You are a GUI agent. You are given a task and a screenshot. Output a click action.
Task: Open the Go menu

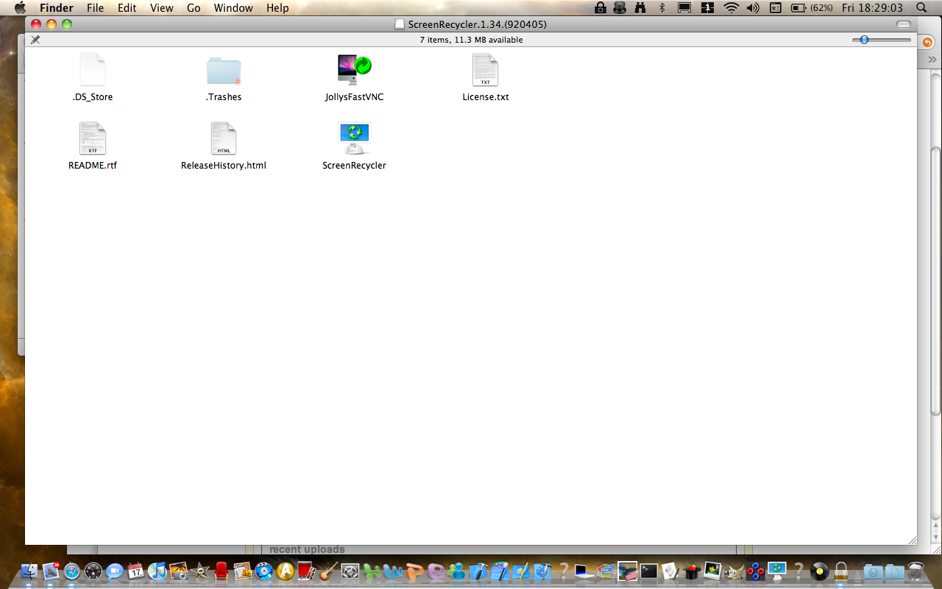(194, 8)
